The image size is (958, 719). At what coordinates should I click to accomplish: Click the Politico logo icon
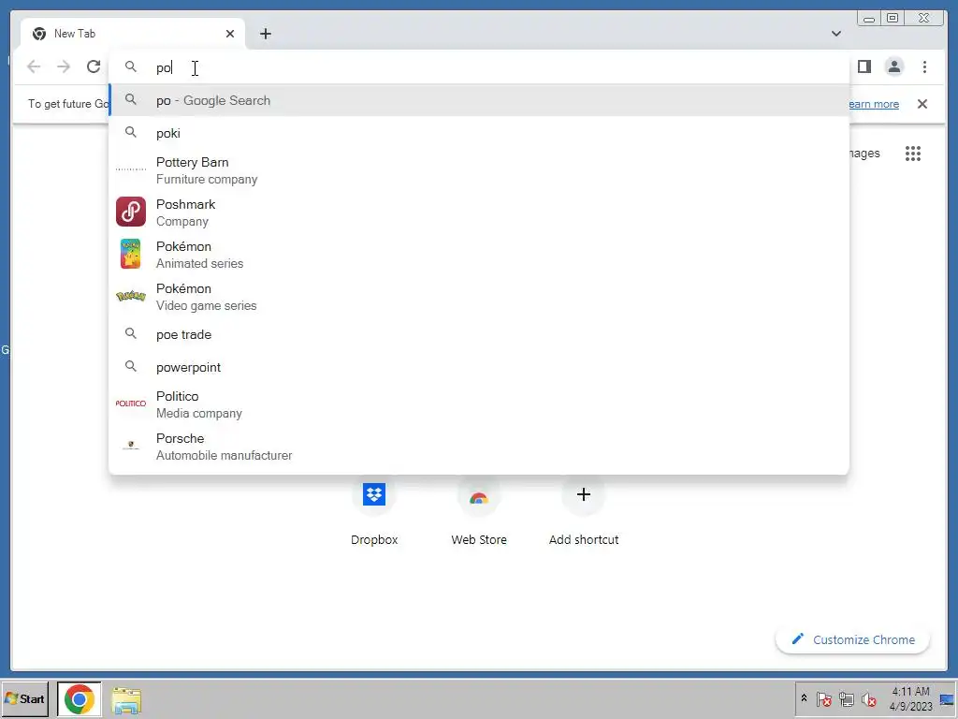[131, 404]
